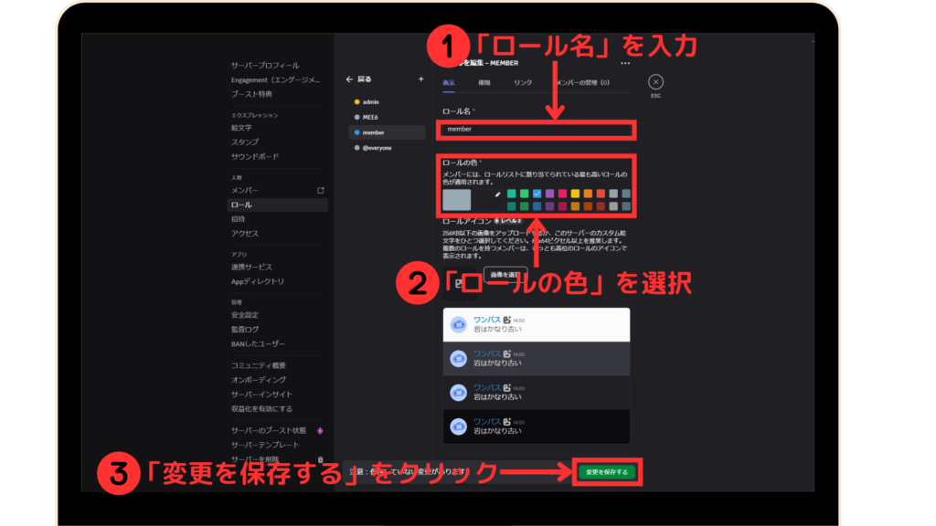The width and height of the screenshot is (936, 526).
Task: Pick the light purple swatch in top row
Action: pos(549,194)
